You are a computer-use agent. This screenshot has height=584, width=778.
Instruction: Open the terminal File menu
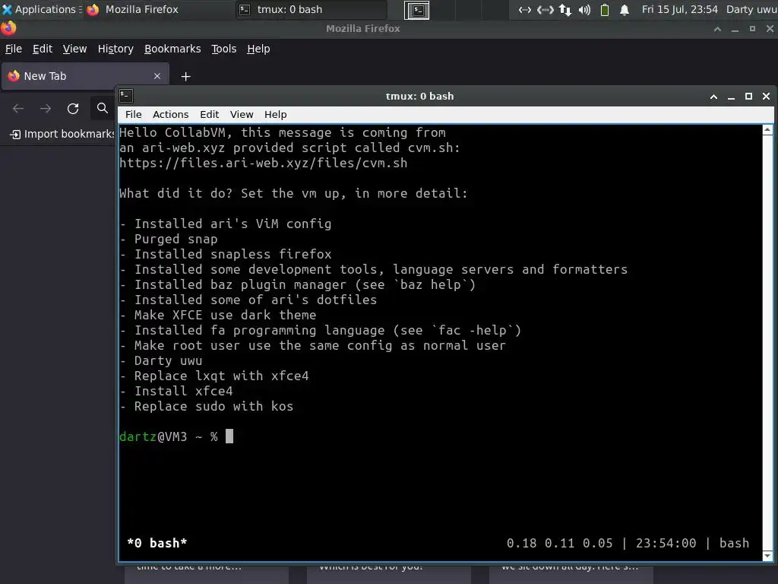(134, 114)
